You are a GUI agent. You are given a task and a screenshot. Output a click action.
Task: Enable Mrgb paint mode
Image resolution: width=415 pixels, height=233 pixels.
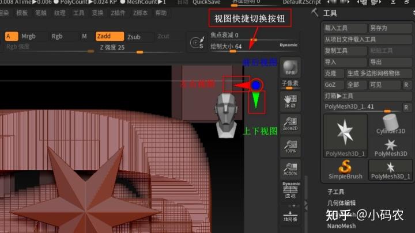point(29,36)
